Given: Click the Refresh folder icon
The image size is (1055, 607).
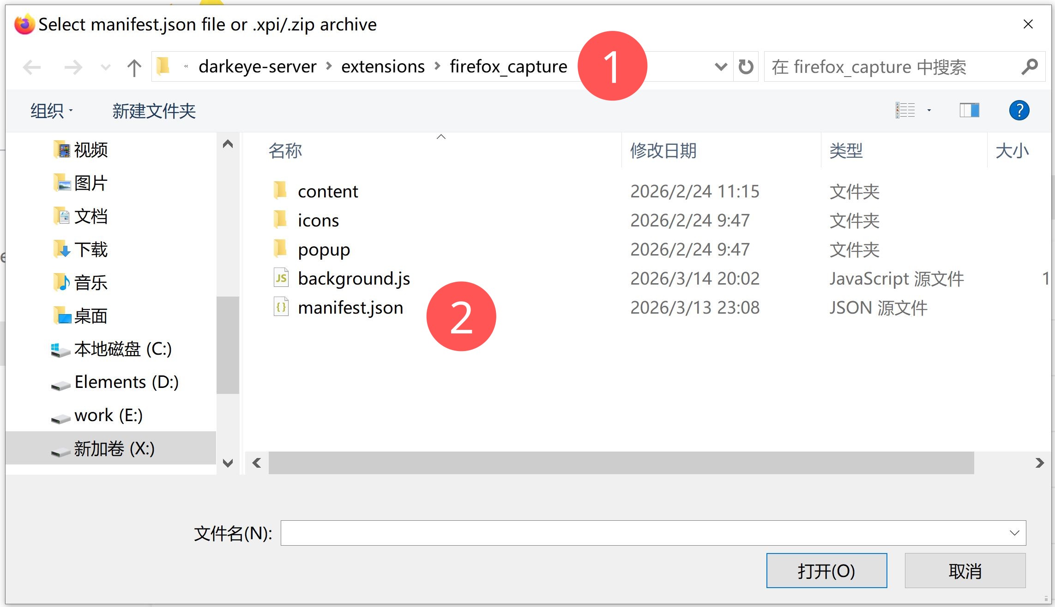Looking at the screenshot, I should coord(746,67).
